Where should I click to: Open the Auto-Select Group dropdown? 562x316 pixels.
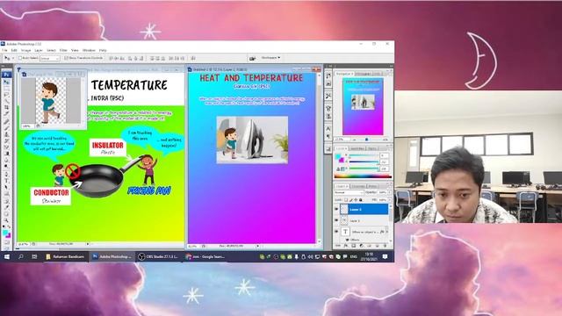50,58
